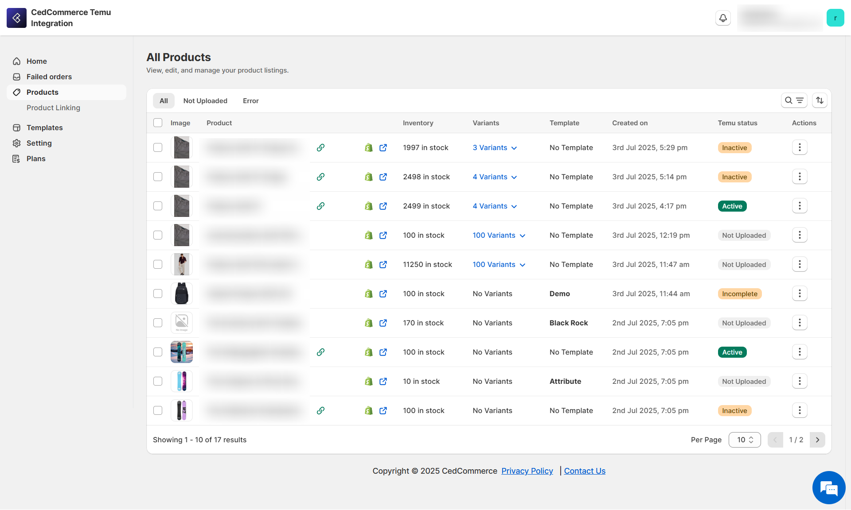This screenshot has height=510, width=851.
Task: Click the Black Rock template name
Action: (569, 323)
